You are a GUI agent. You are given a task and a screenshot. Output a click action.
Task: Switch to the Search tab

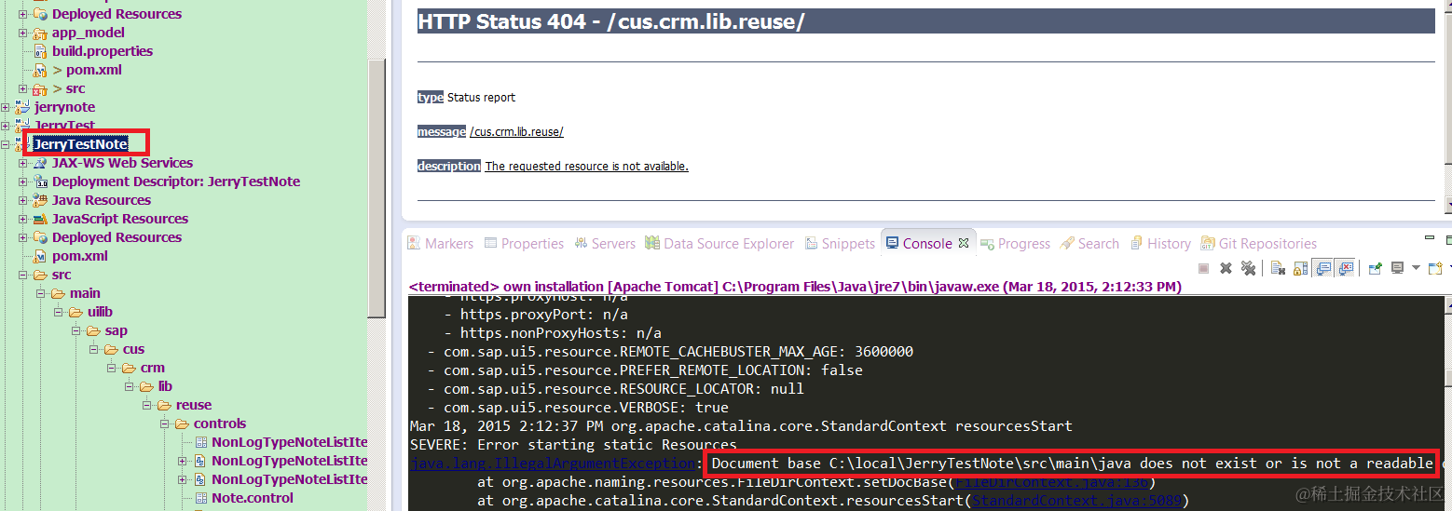pyautogui.click(x=1089, y=244)
